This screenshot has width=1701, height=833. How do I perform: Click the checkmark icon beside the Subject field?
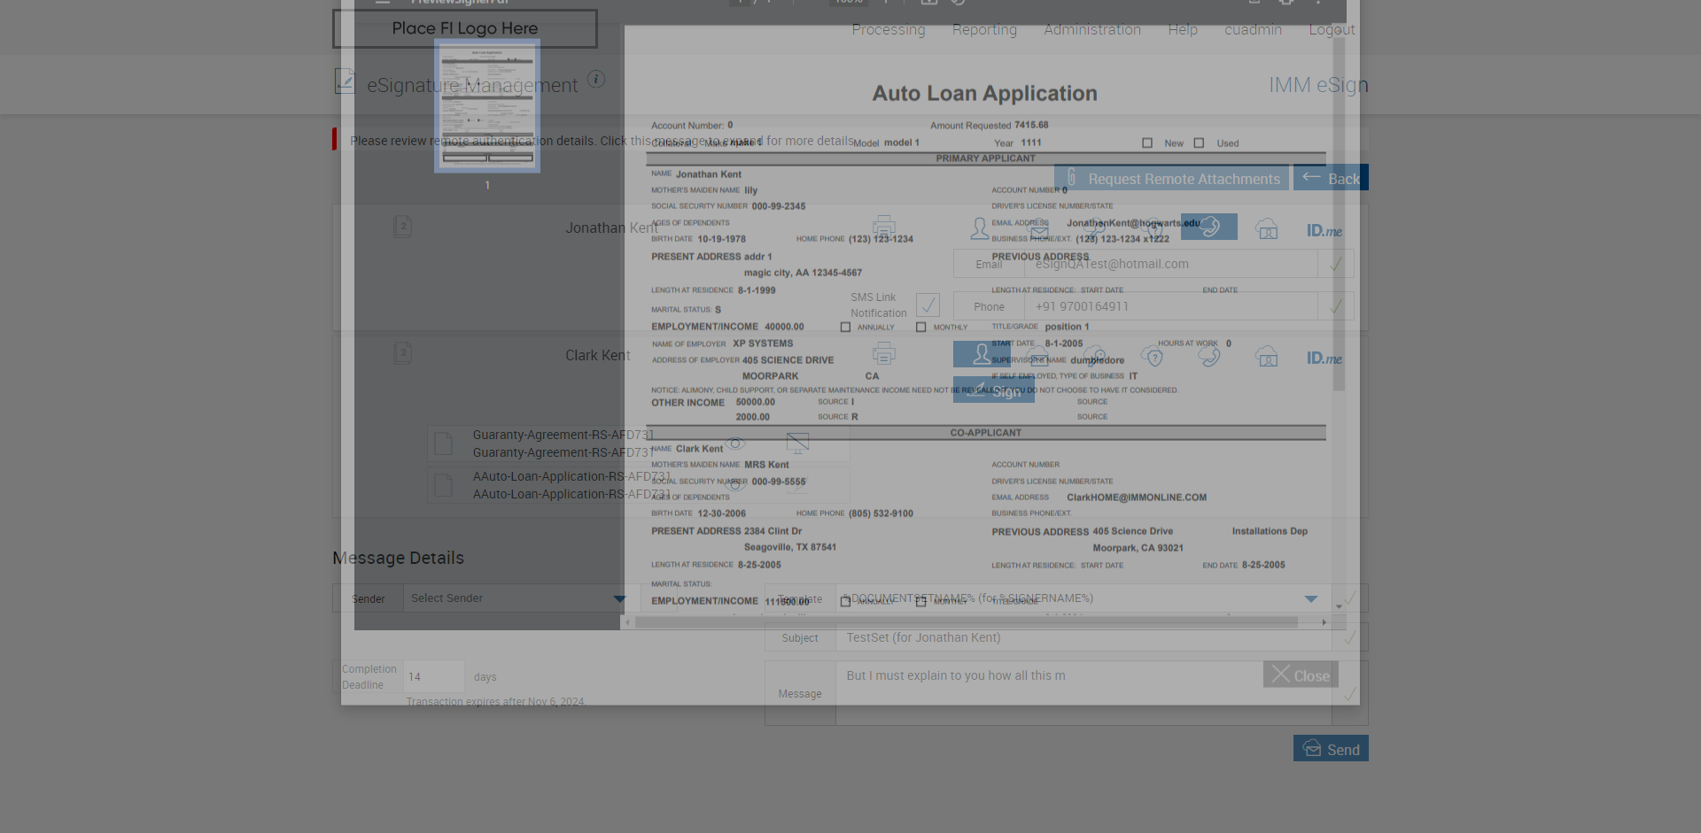1350,637
